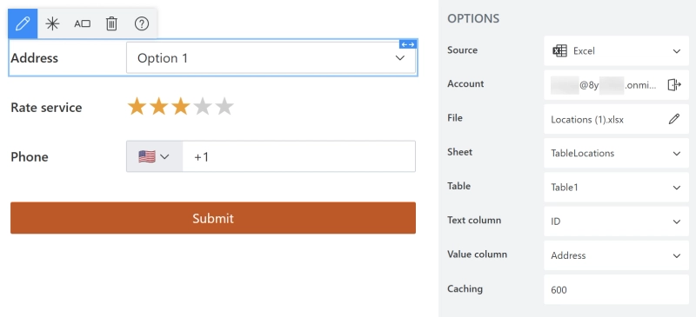The height and width of the screenshot is (317, 696).
Task: Open the label settings icon
Action: point(82,23)
